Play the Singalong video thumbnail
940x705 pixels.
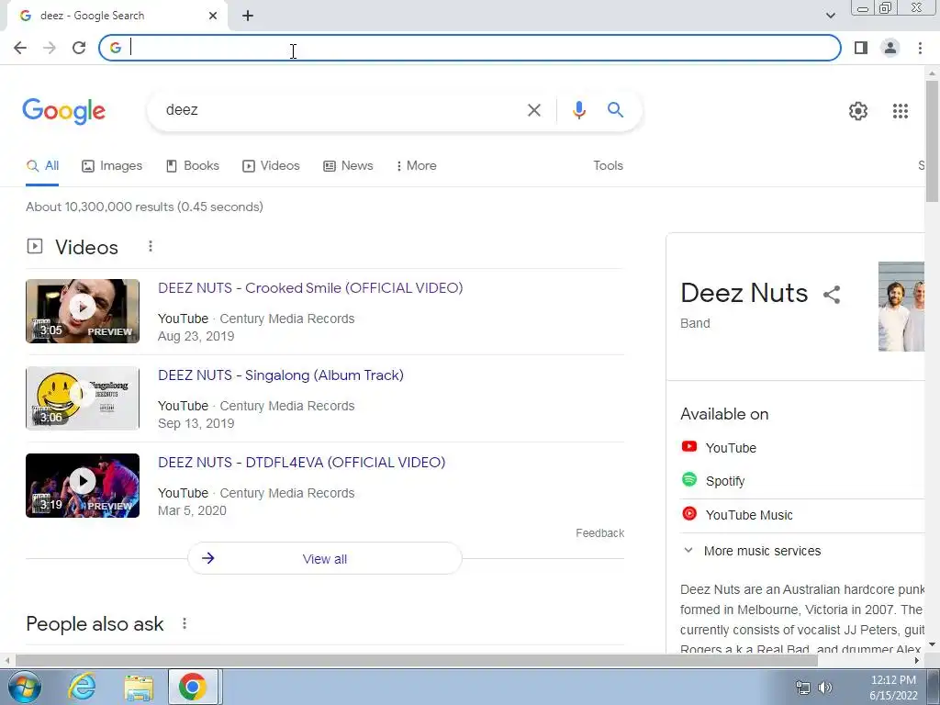(x=83, y=398)
